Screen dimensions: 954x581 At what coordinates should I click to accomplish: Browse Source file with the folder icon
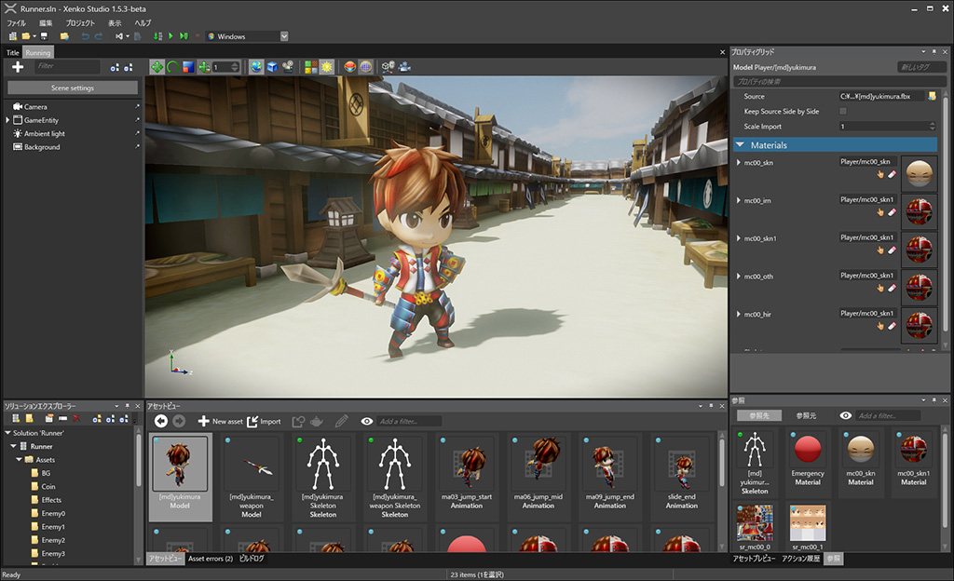click(x=932, y=96)
